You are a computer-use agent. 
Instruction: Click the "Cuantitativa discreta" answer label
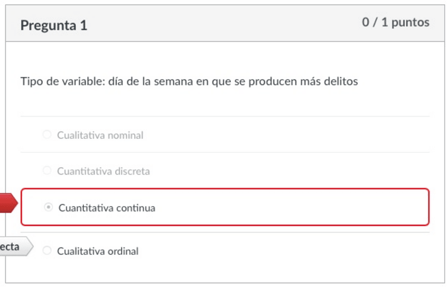103,171
